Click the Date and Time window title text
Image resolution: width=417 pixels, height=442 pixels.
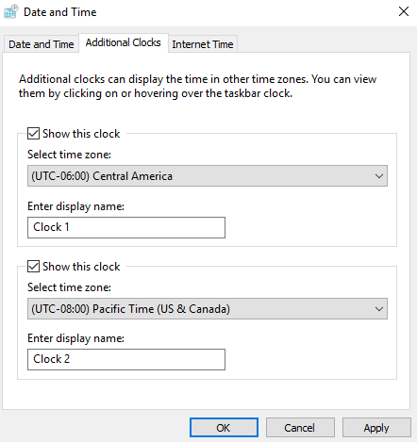(60, 12)
